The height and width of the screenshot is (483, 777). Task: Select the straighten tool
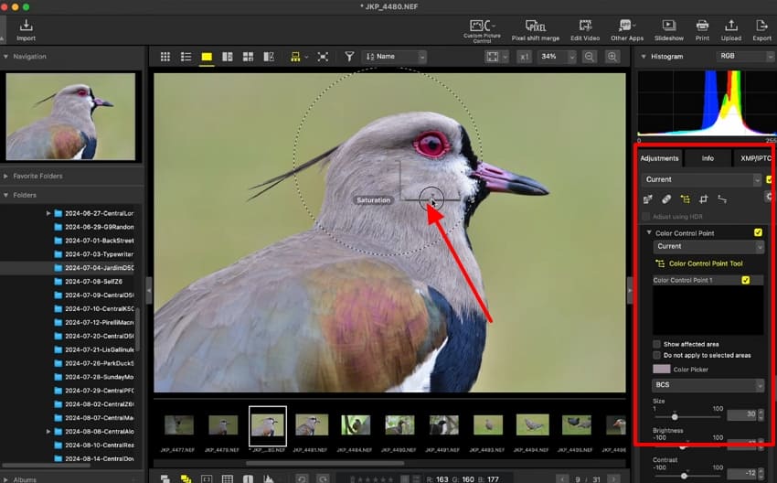722,199
